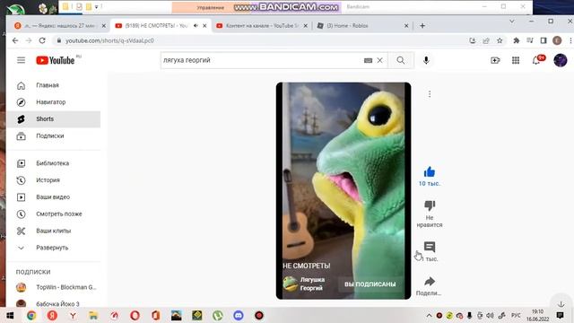The height and width of the screenshot is (323, 574).
Task: Switch input language РУС in tray
Action: pyautogui.click(x=516, y=315)
